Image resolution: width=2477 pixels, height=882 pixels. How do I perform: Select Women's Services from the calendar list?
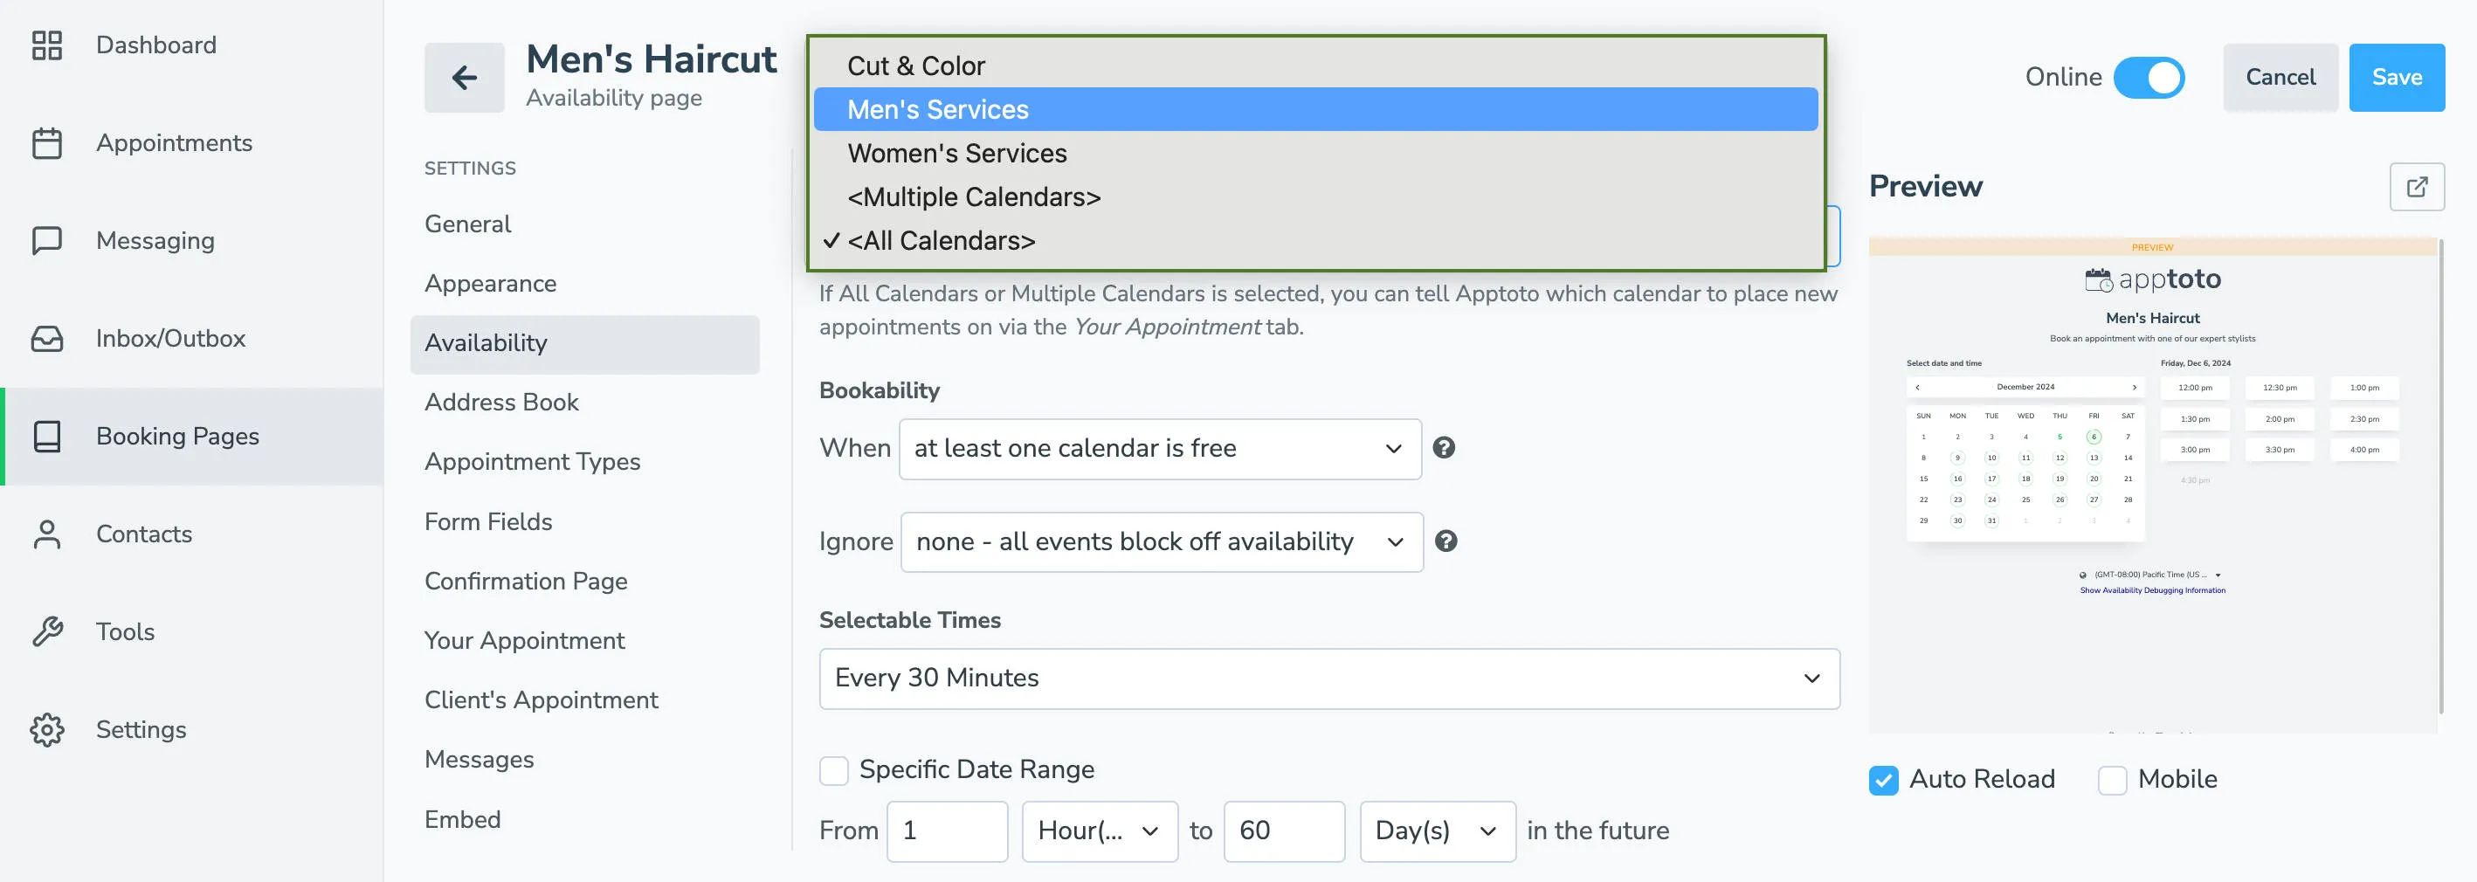click(x=956, y=152)
